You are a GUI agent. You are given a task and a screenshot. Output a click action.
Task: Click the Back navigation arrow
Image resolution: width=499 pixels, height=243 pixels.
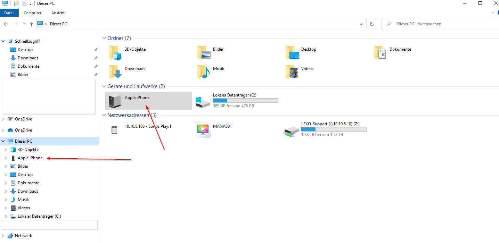[6, 24]
